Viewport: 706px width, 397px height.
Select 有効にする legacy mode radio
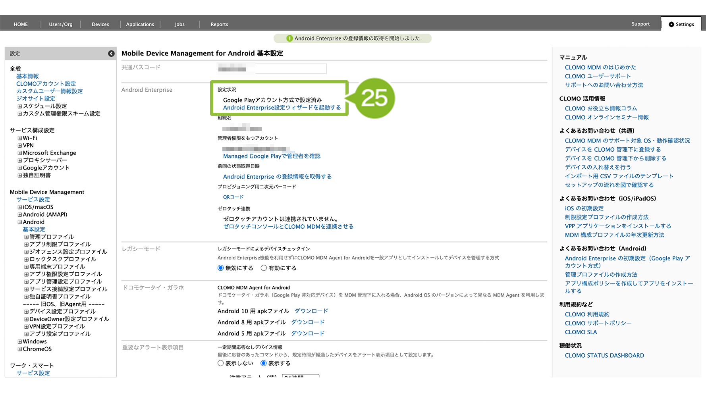264,268
